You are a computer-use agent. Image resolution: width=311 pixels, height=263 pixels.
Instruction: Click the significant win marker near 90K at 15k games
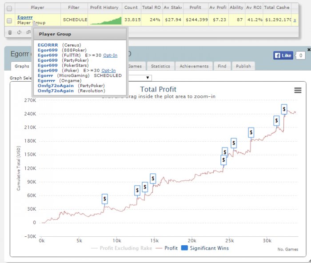pos(153,179)
